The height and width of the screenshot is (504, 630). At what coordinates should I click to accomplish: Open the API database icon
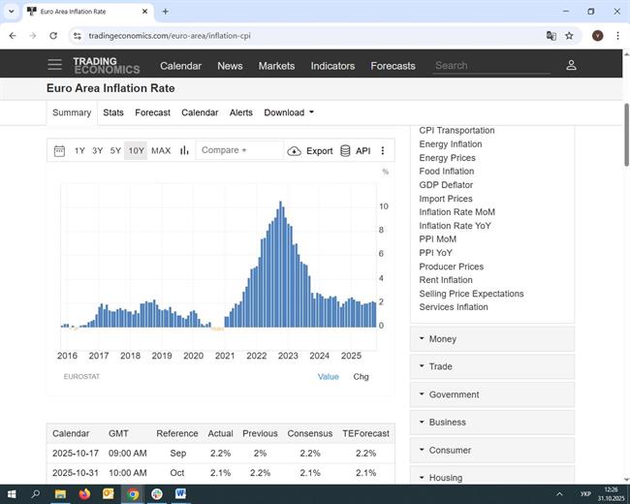345,151
